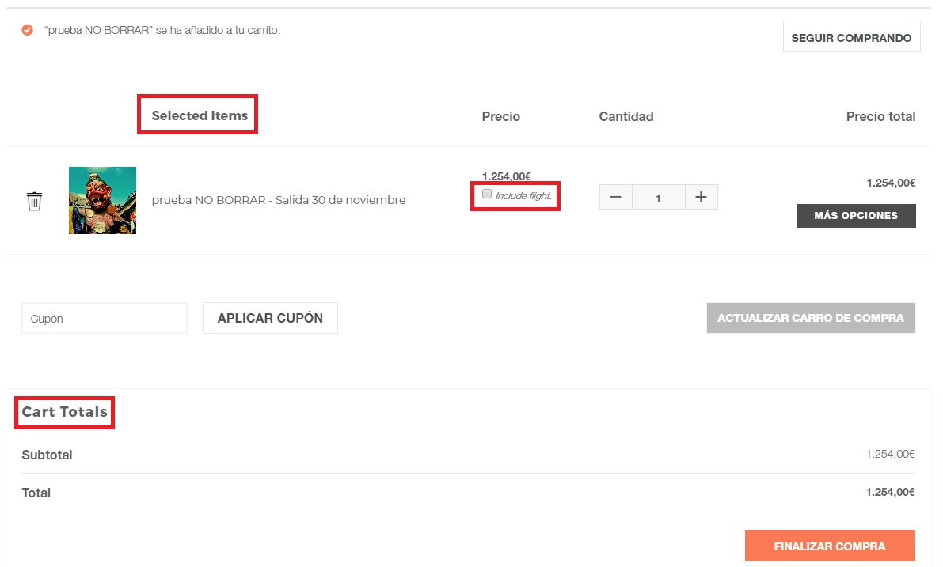Click the Cantidad column header

pyautogui.click(x=626, y=116)
